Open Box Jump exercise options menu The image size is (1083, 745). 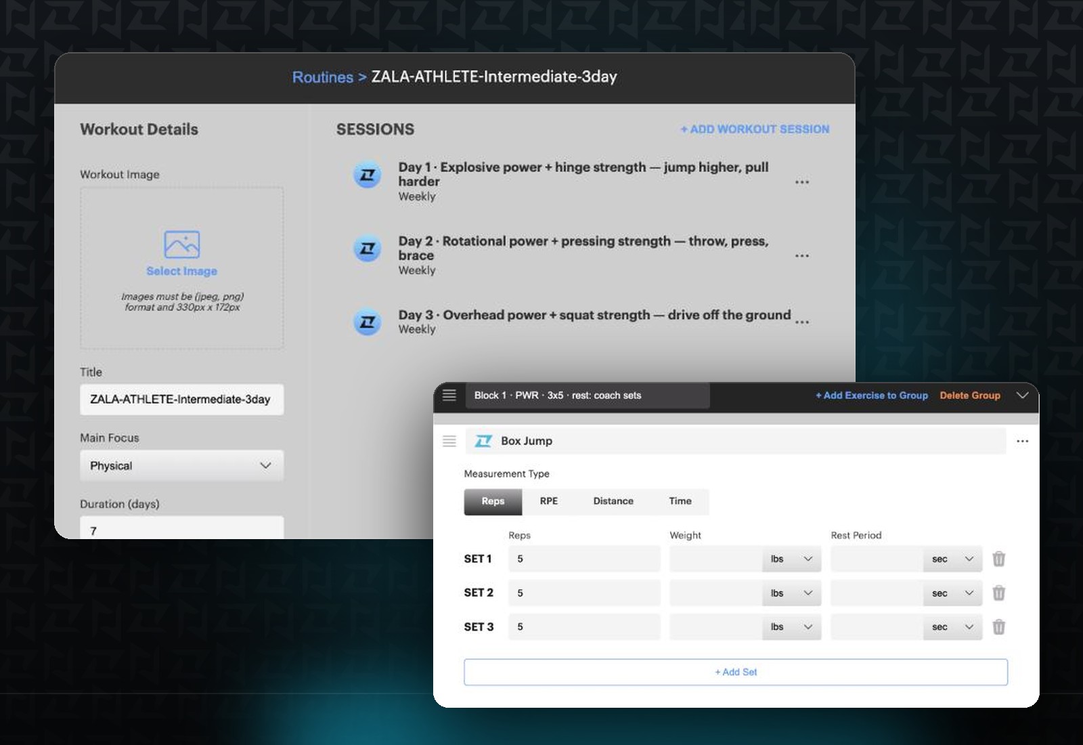tap(1022, 441)
